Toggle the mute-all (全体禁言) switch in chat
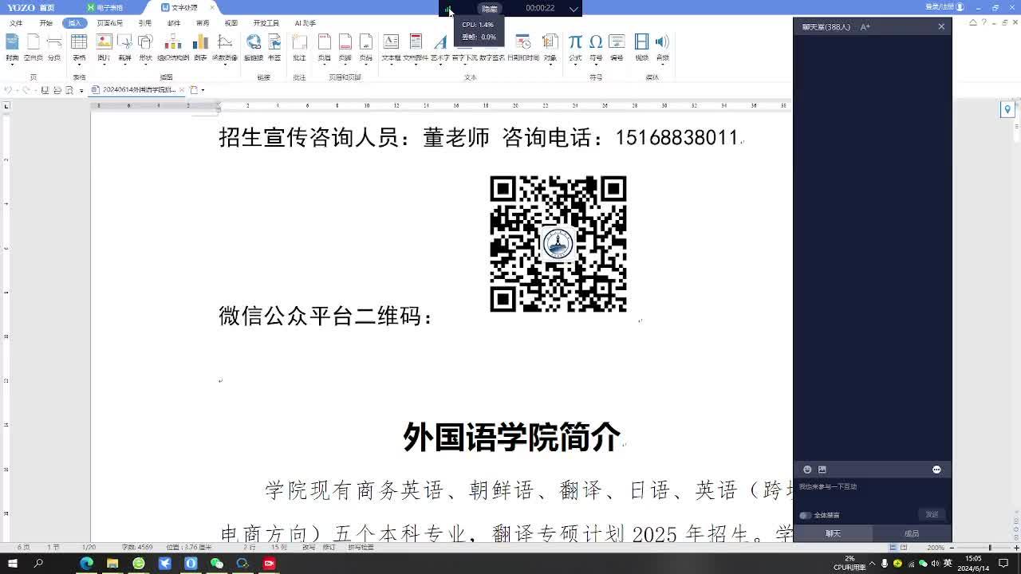This screenshot has width=1021, height=574. pos(806,515)
